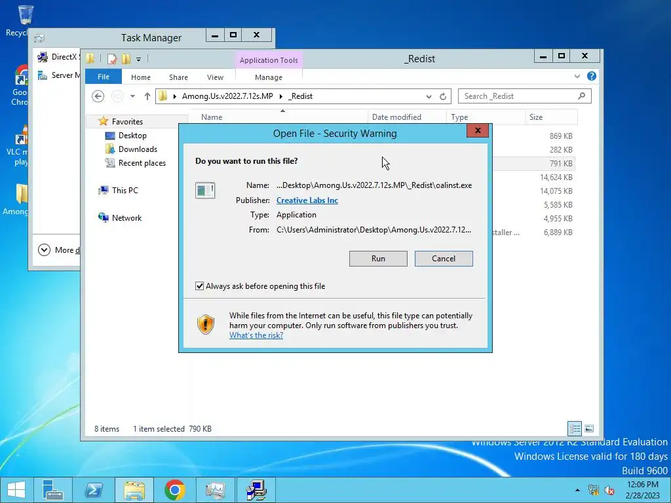Open the File tab in Explorer ribbon
Image resolution: width=671 pixels, height=503 pixels.
[103, 77]
